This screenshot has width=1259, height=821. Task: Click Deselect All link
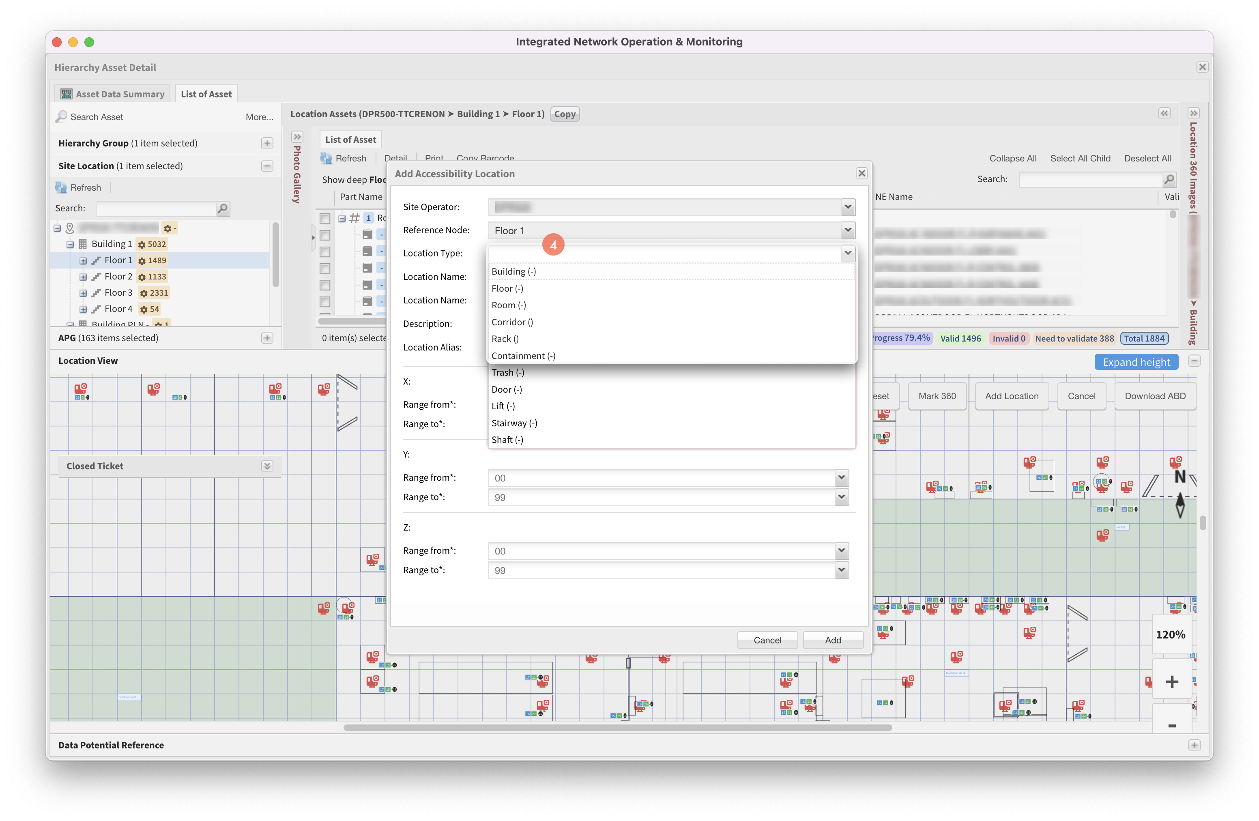coord(1147,158)
